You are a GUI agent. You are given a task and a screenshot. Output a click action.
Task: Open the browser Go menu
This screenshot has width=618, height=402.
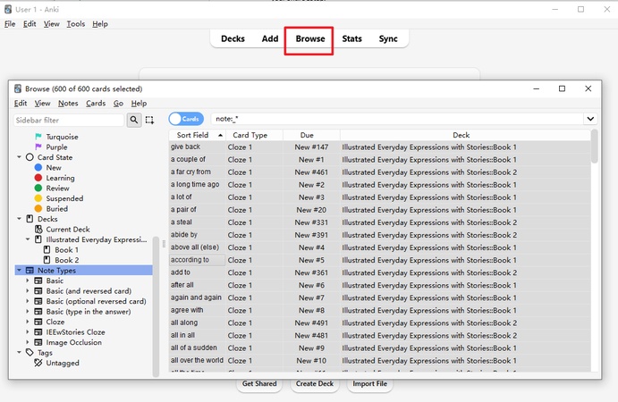tap(118, 103)
